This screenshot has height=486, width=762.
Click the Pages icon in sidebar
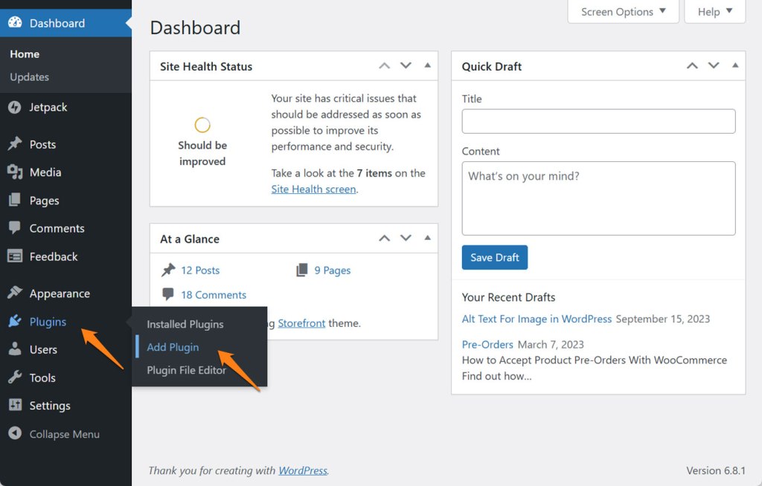point(15,200)
